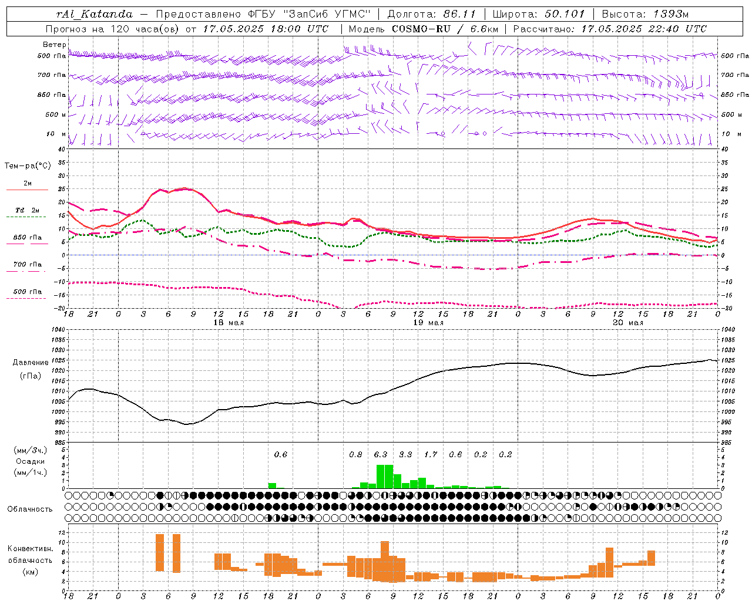Screen dimensions: 752x601
Task: Select the Td 2м dew point legend
Action: tap(28, 210)
